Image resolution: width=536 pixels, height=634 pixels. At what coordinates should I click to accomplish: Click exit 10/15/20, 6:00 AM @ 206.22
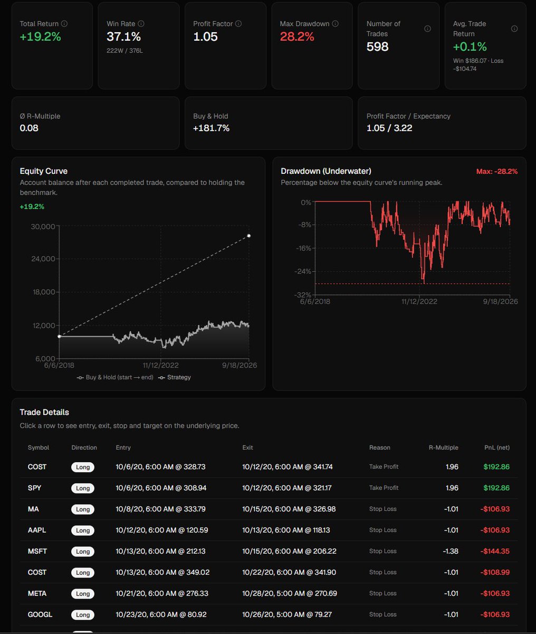pos(289,552)
